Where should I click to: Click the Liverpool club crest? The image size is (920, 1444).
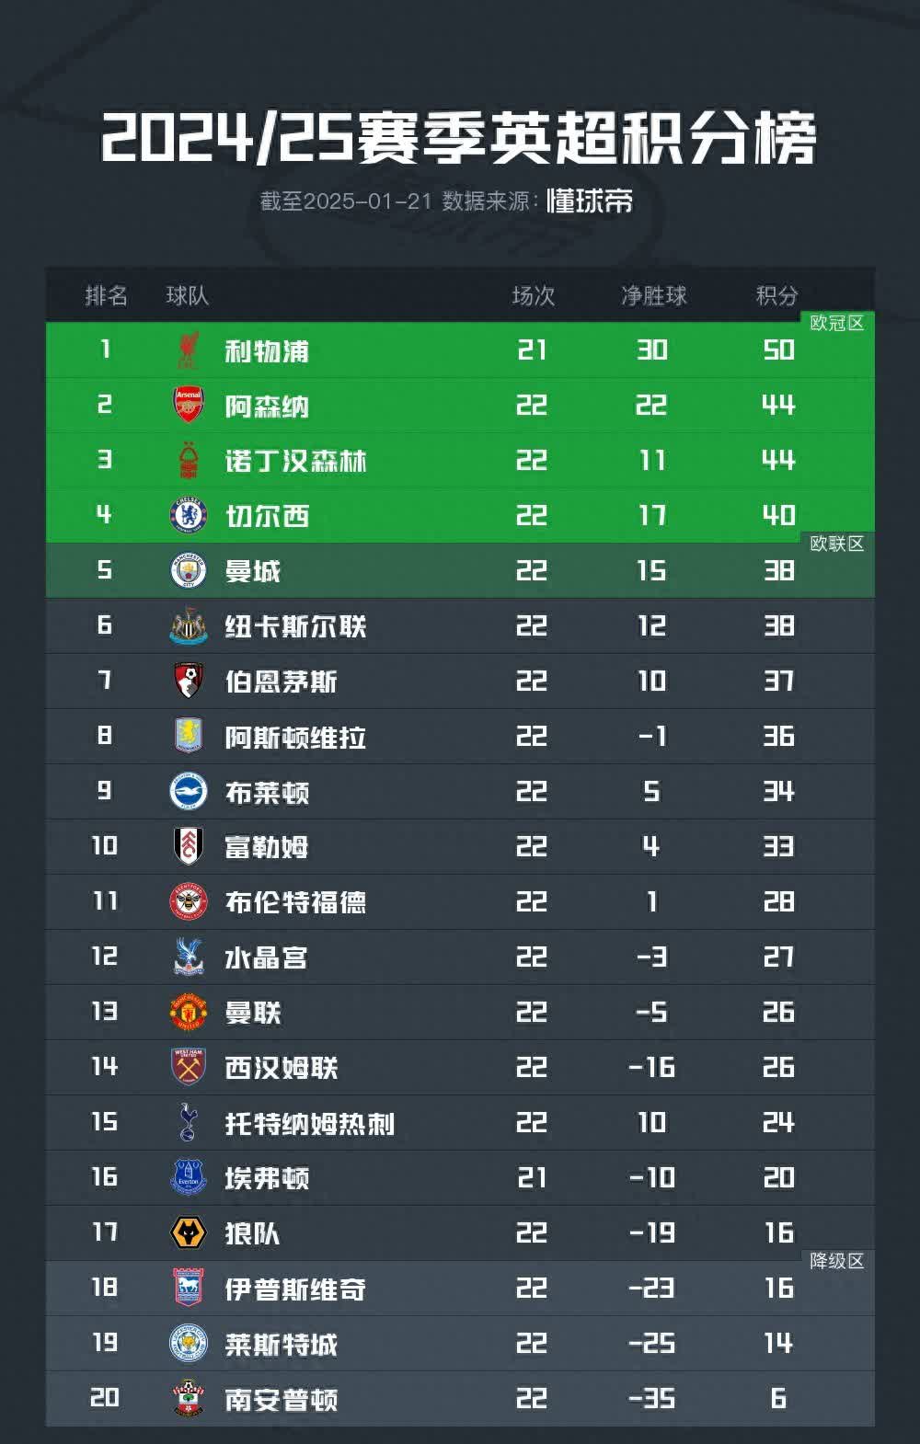189,350
